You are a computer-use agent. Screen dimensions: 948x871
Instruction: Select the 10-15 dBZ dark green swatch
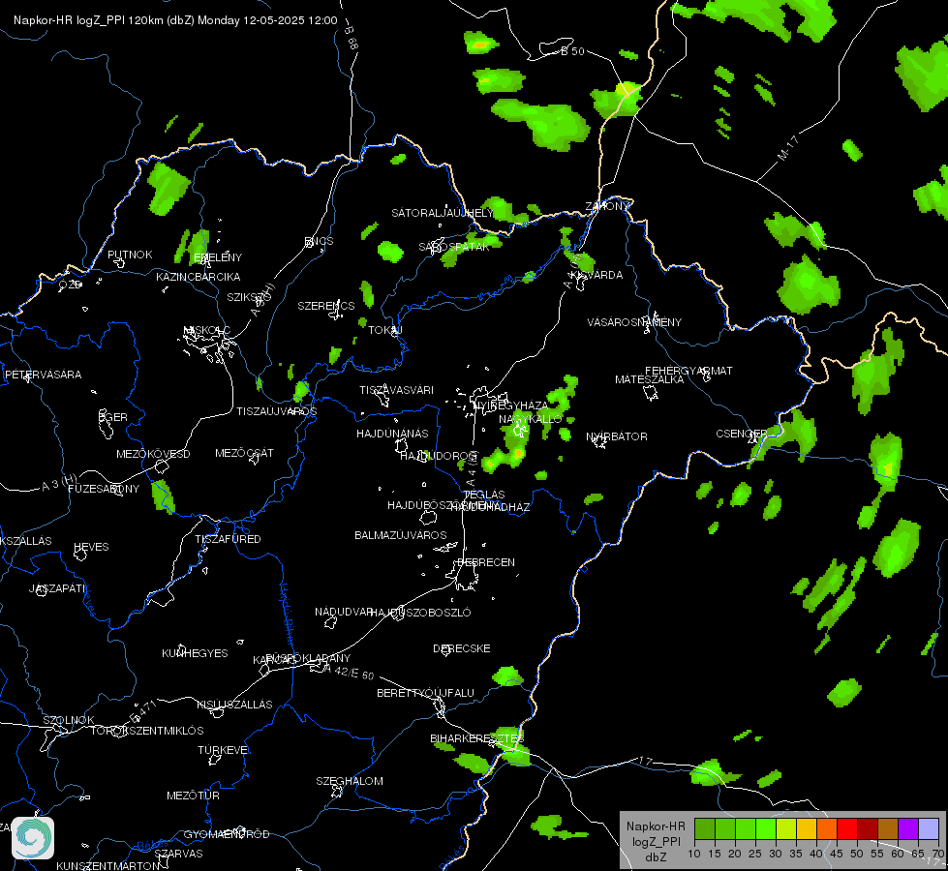coord(704,828)
